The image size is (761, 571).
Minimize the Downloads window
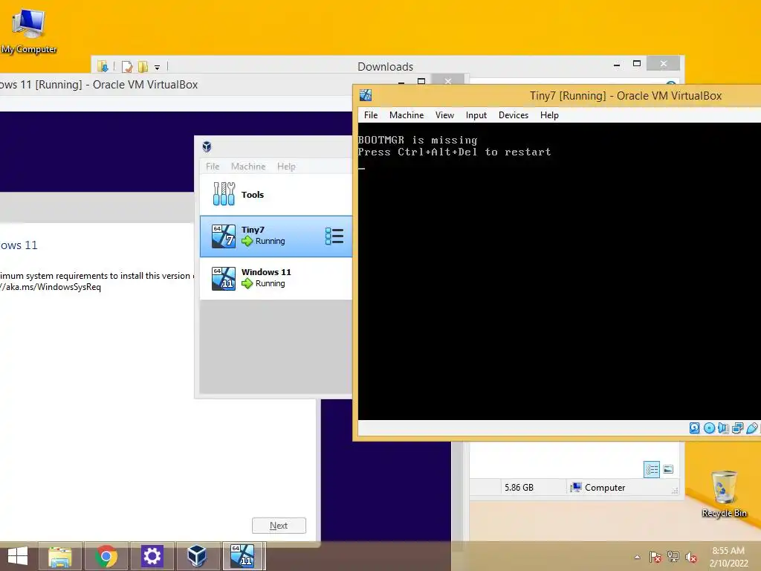point(616,65)
